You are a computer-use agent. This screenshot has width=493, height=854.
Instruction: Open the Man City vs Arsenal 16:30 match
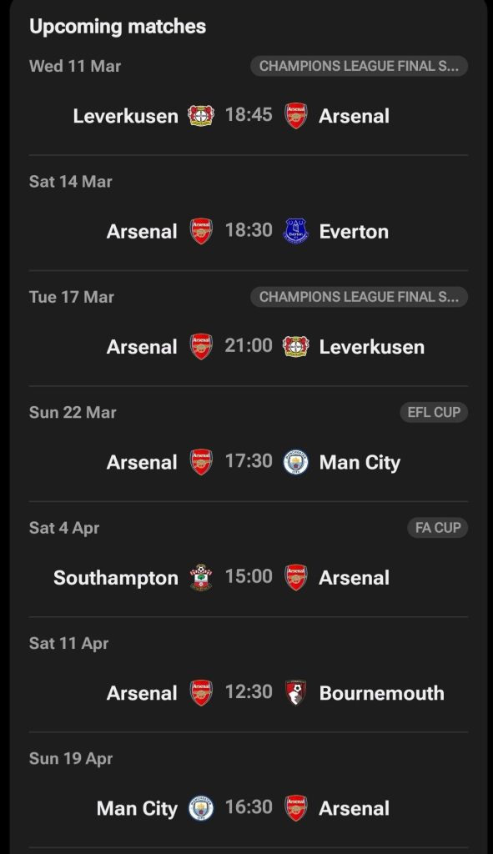coord(246,807)
